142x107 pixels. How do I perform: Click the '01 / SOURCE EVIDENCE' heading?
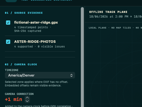(x=24, y=13)
